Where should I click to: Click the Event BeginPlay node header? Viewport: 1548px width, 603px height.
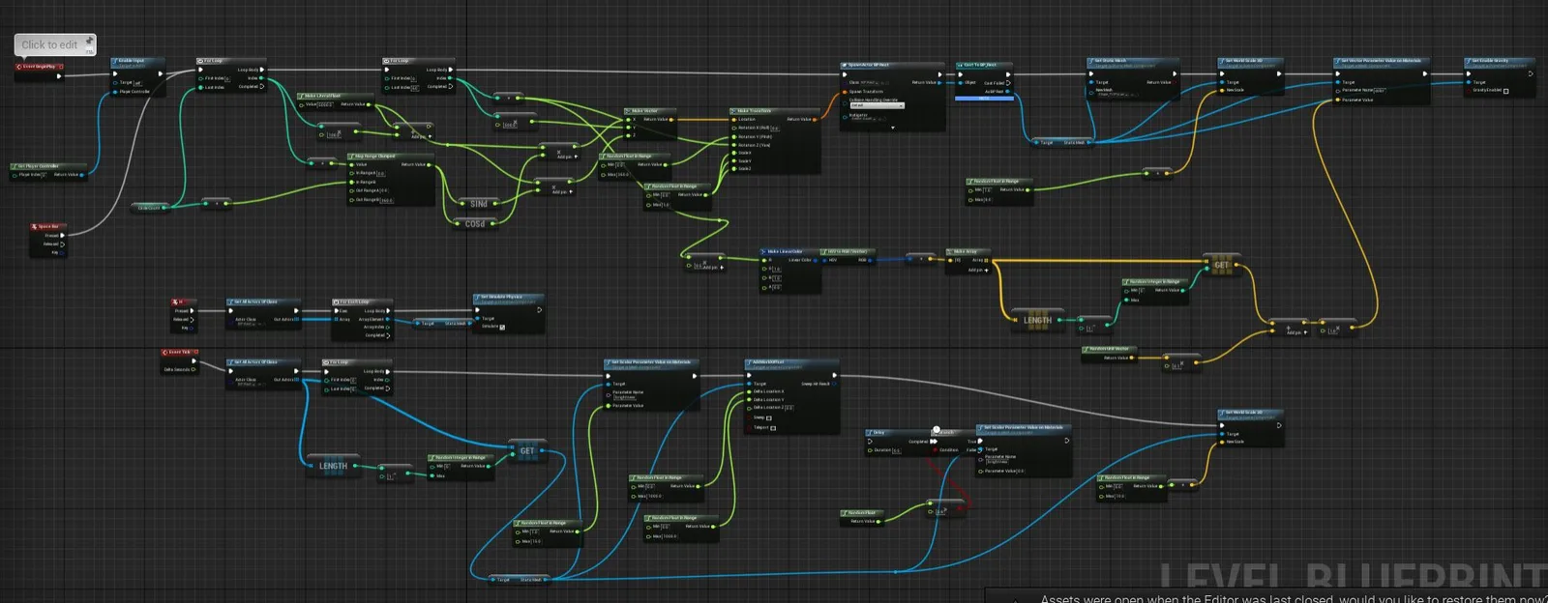40,67
